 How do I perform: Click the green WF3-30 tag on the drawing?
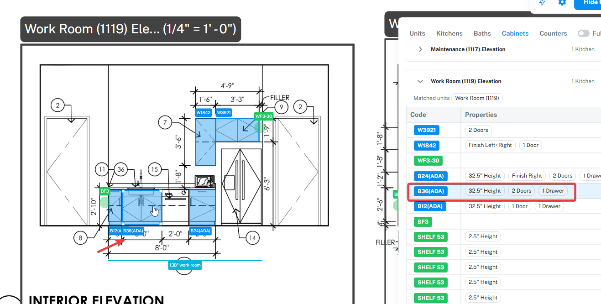(x=263, y=116)
